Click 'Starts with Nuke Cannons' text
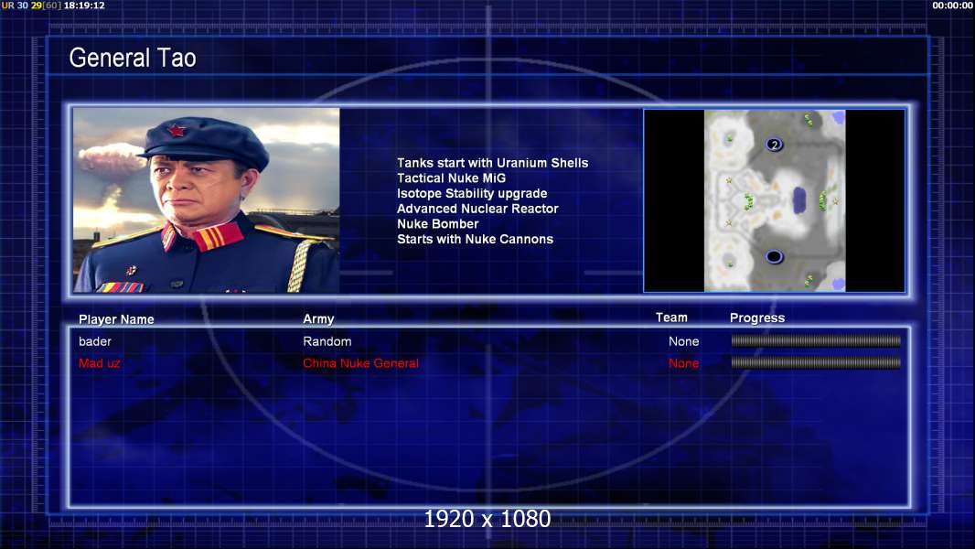The width and height of the screenshot is (975, 549). (475, 240)
